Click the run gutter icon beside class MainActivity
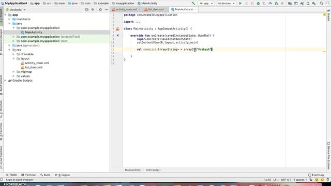Screen dimensions: 331x186 (x=117, y=29)
